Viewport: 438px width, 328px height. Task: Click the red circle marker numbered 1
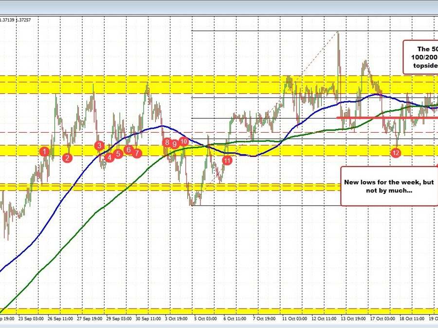click(44, 152)
